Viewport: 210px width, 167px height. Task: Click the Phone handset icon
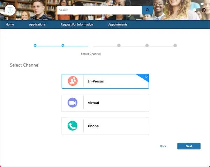coord(72,126)
